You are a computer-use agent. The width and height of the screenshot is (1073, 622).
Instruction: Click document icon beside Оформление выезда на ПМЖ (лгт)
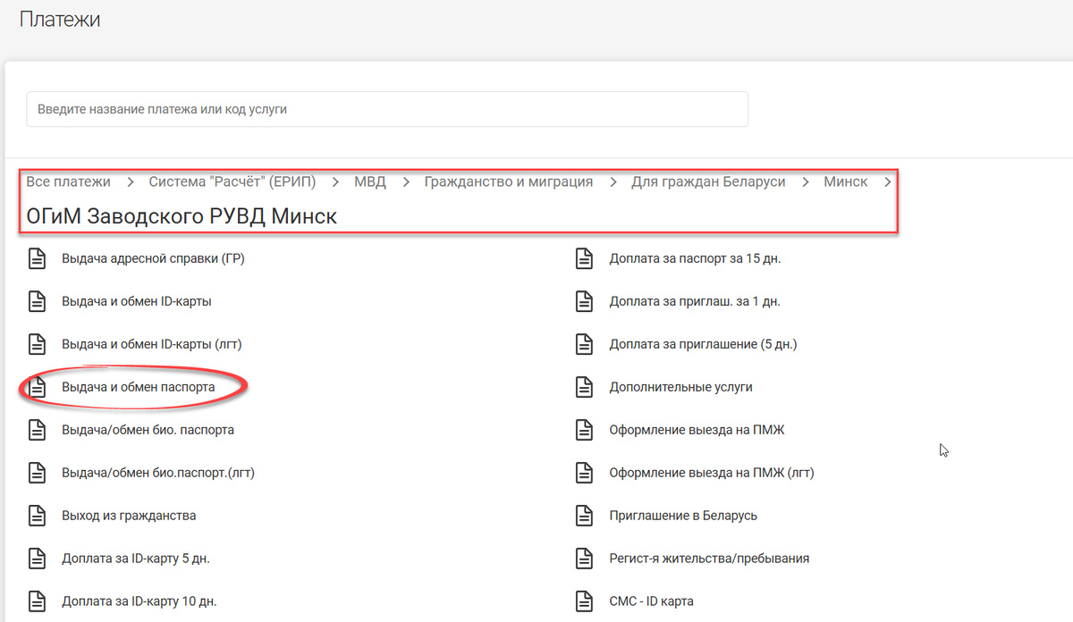(584, 473)
